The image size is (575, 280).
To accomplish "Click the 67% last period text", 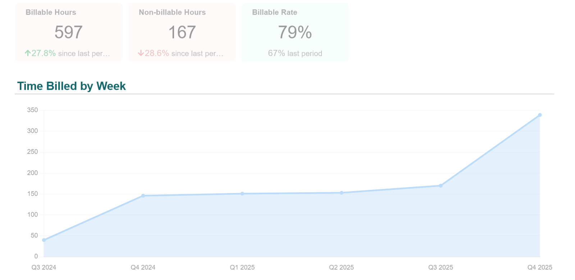I will (295, 54).
